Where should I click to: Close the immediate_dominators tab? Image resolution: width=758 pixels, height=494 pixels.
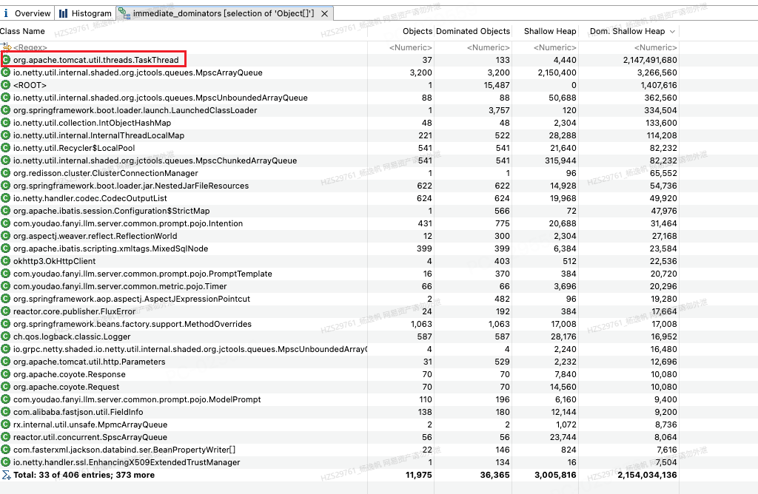(x=325, y=13)
